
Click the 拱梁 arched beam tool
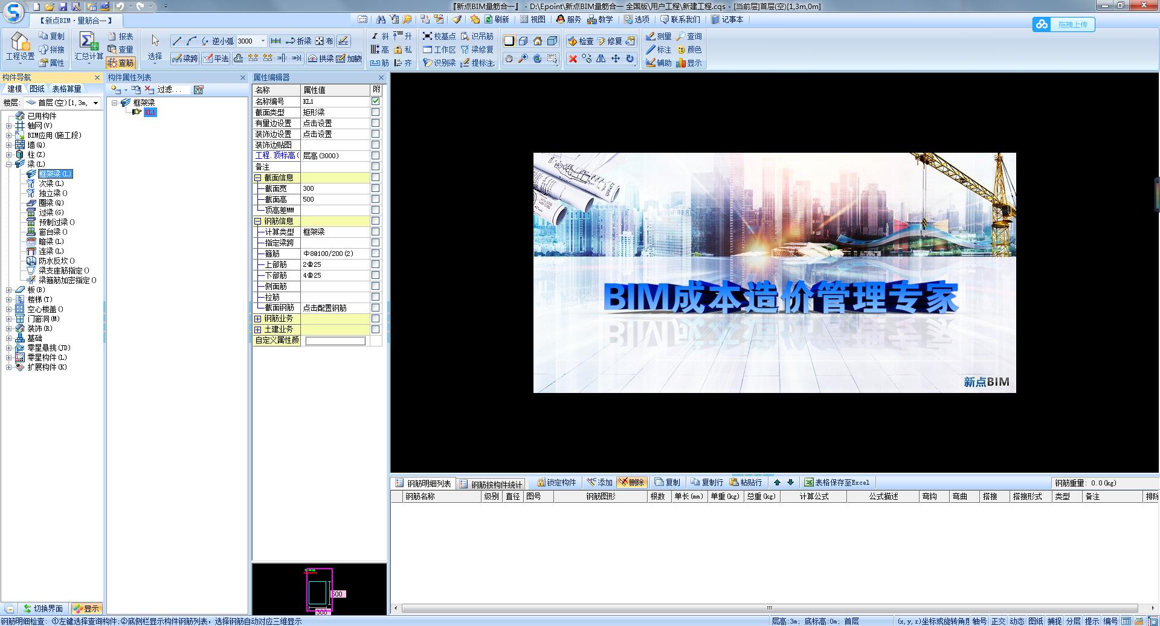coord(321,59)
